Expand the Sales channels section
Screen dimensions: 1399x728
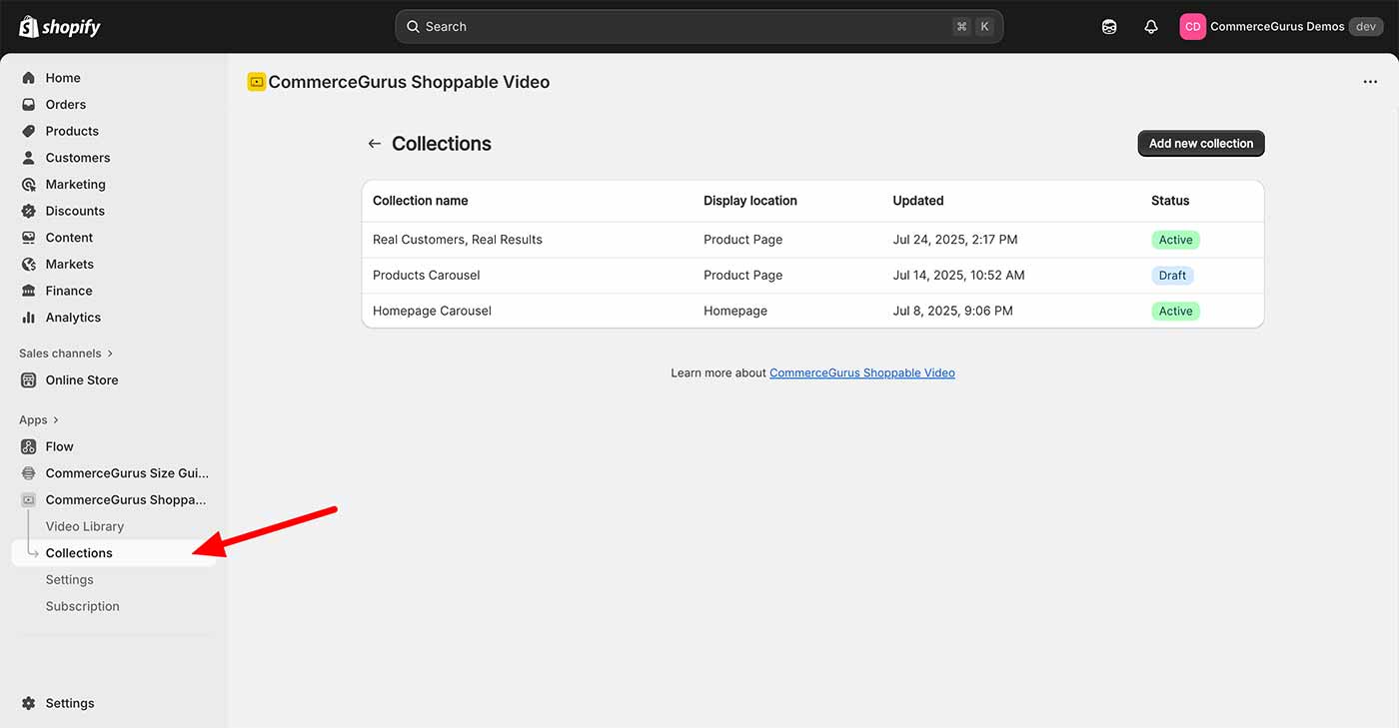tap(59, 353)
